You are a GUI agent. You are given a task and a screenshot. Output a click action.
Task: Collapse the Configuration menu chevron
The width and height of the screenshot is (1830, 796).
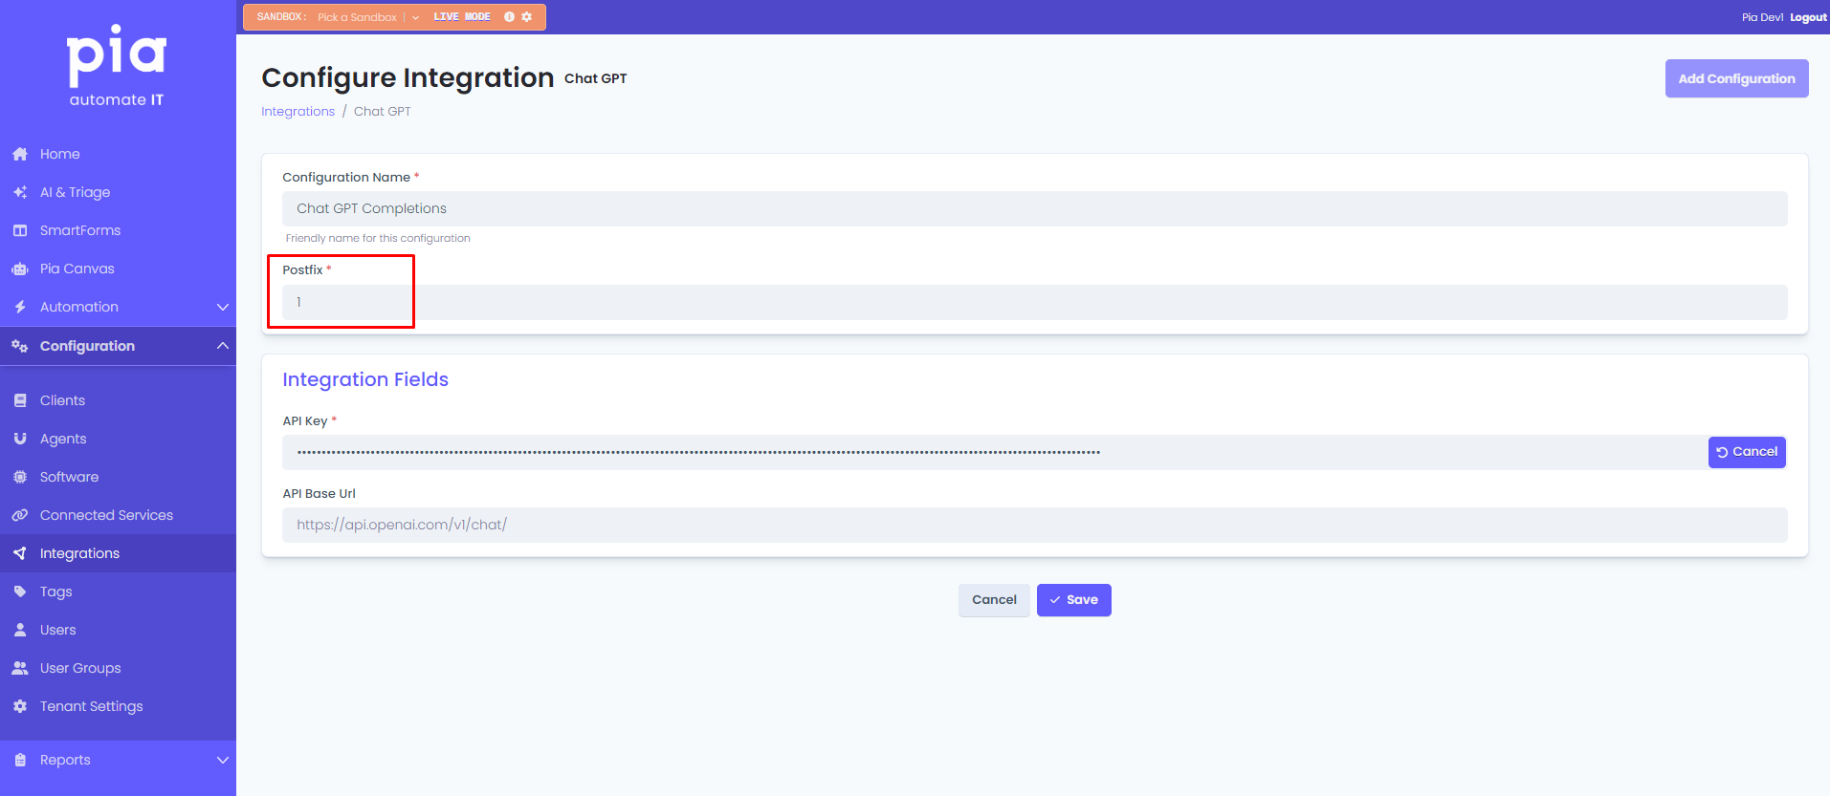pos(223,346)
